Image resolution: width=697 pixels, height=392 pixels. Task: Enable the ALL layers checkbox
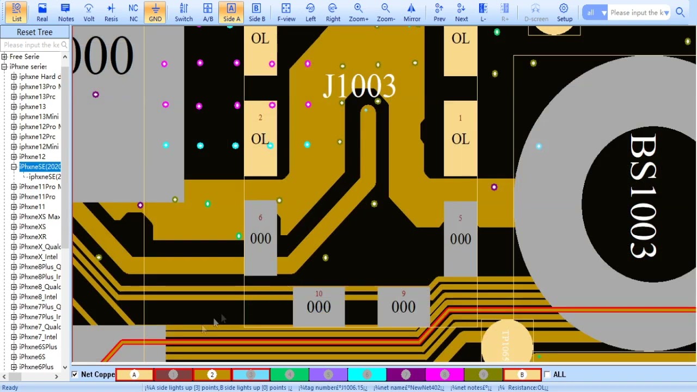(x=547, y=375)
